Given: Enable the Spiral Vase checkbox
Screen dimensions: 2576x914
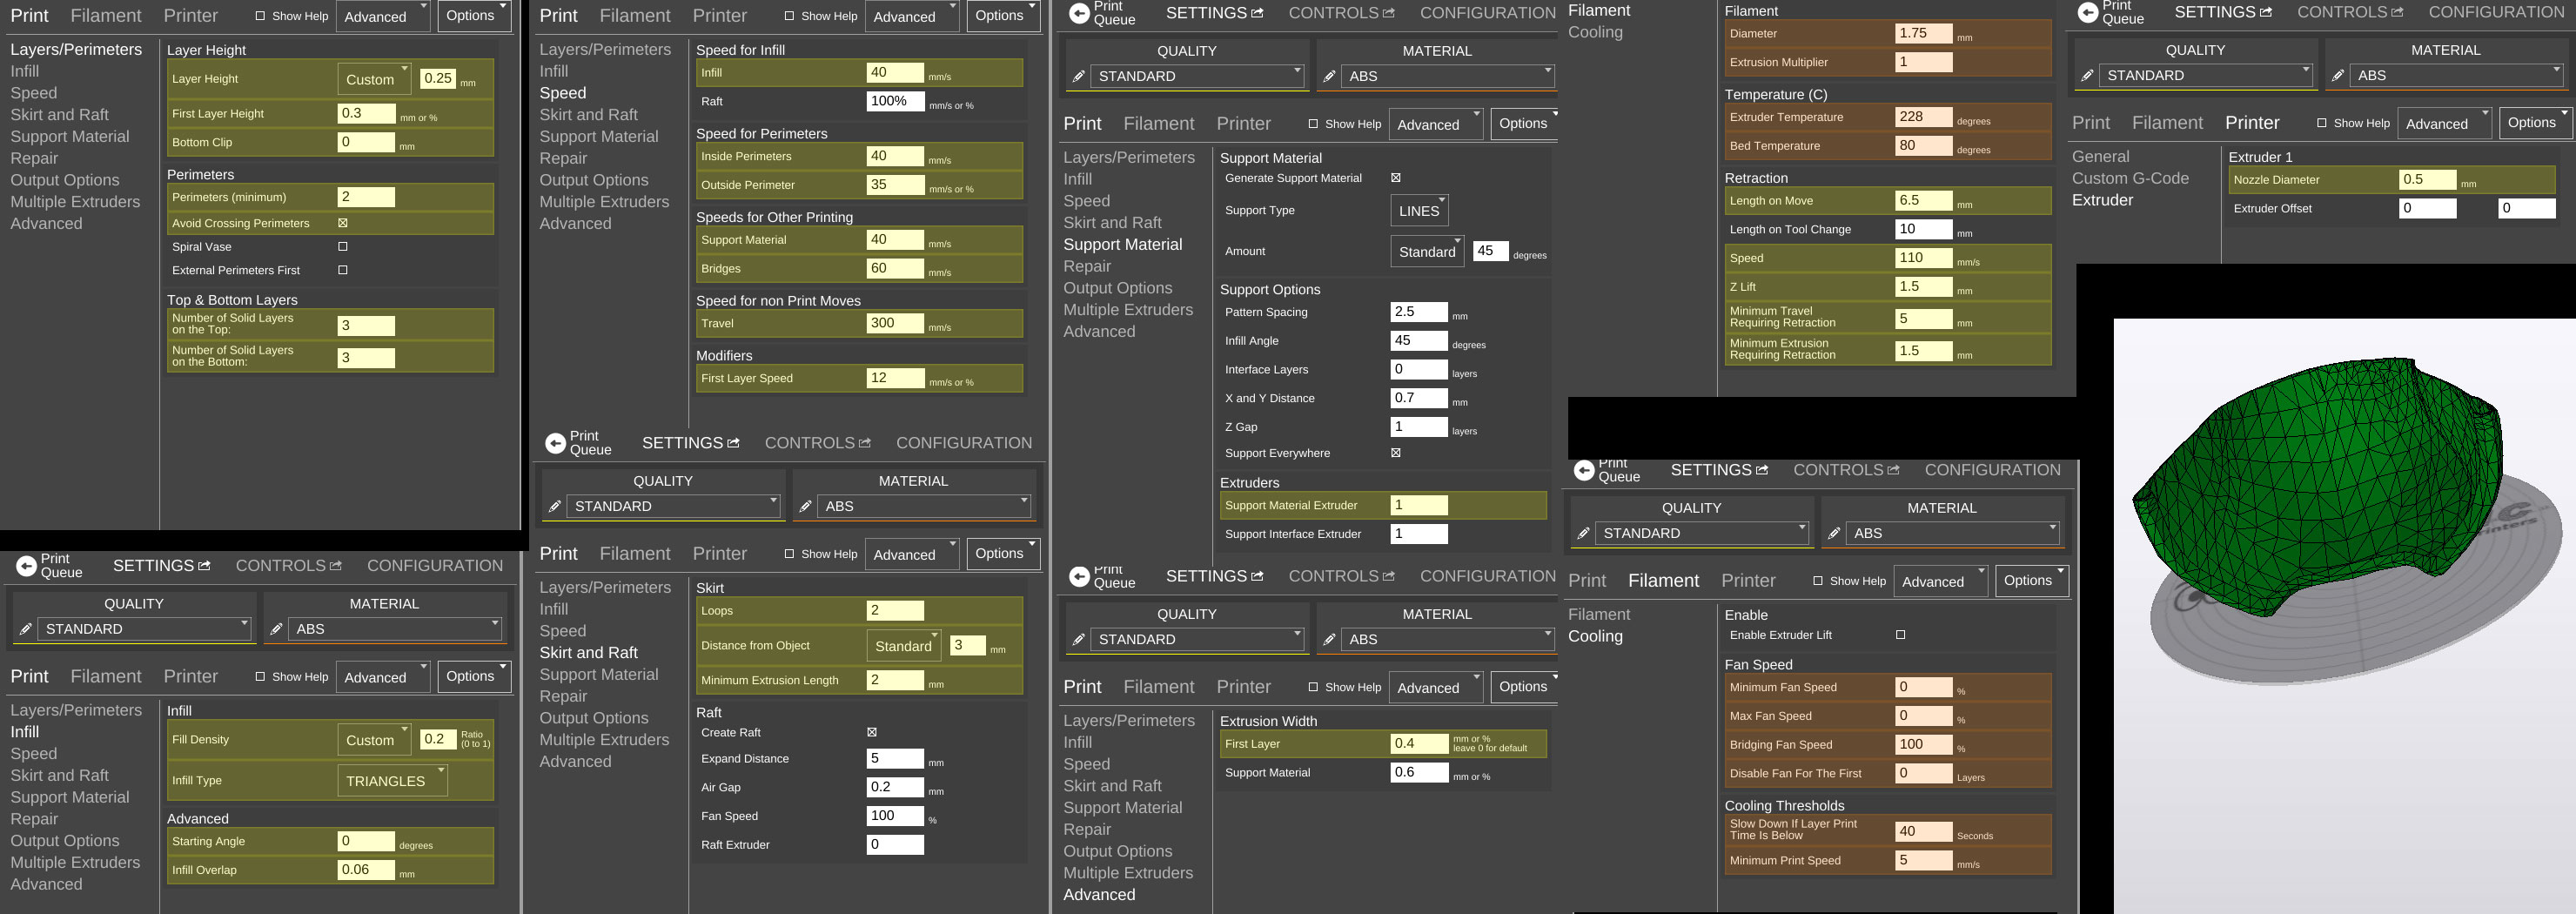Looking at the screenshot, I should 343,246.
